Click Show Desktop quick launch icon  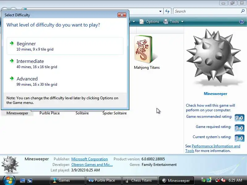(23, 180)
